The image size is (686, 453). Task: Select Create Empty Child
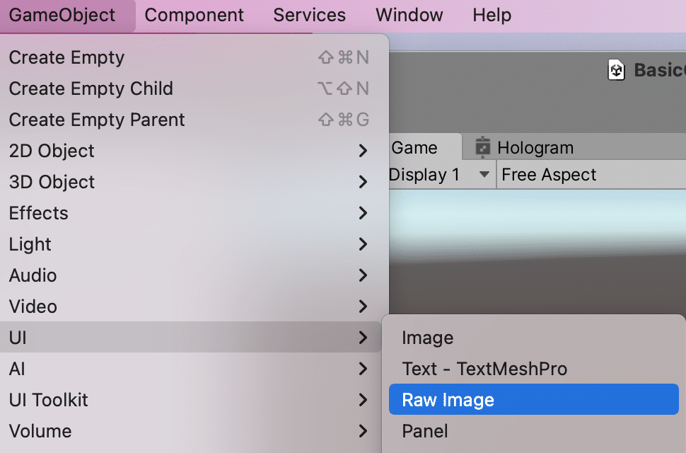(91, 88)
